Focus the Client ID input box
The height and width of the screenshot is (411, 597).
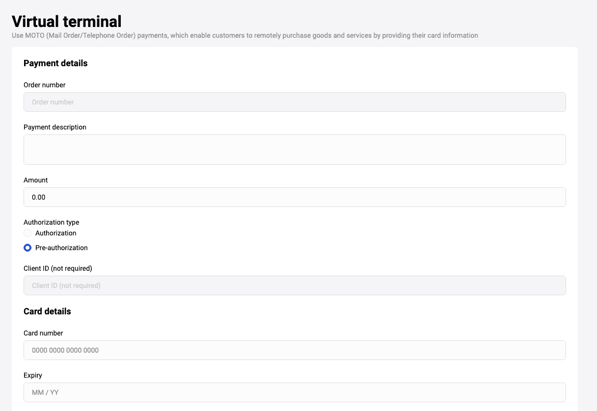click(x=295, y=285)
